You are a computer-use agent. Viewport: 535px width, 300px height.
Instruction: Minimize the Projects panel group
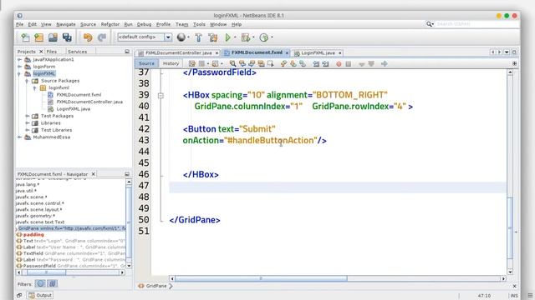click(127, 52)
